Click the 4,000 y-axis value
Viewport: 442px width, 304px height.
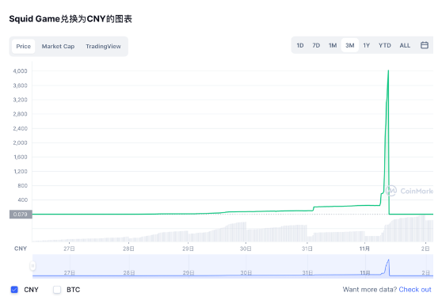[20, 71]
